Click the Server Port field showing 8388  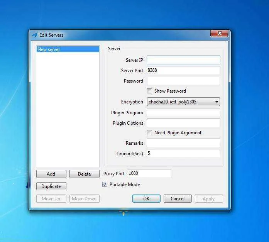183,71
